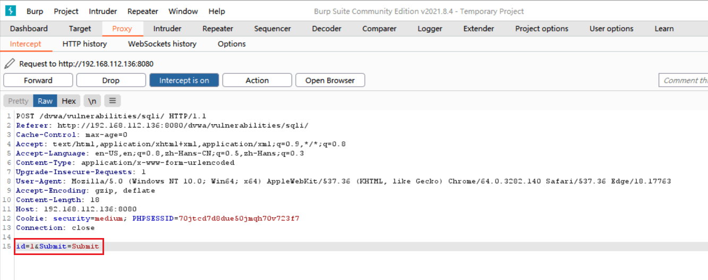Switch to the Raw view

tap(45, 100)
